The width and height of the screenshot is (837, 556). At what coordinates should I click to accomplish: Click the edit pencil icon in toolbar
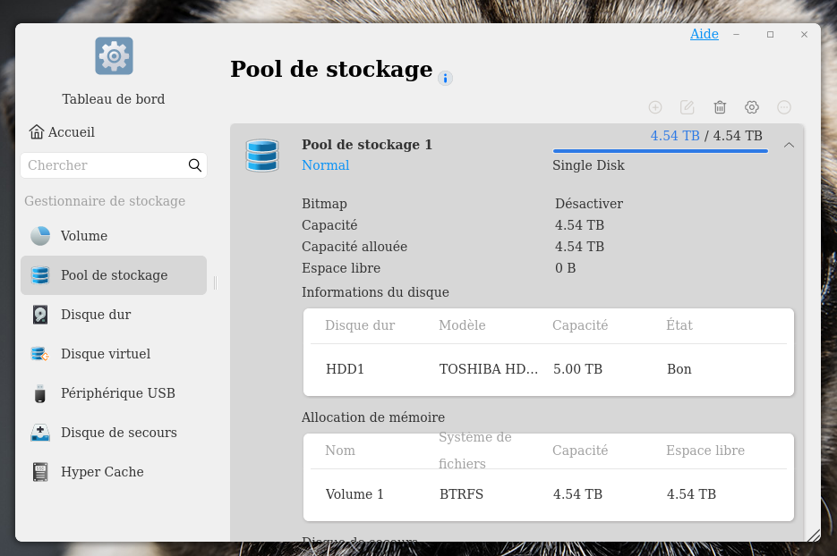click(x=688, y=107)
